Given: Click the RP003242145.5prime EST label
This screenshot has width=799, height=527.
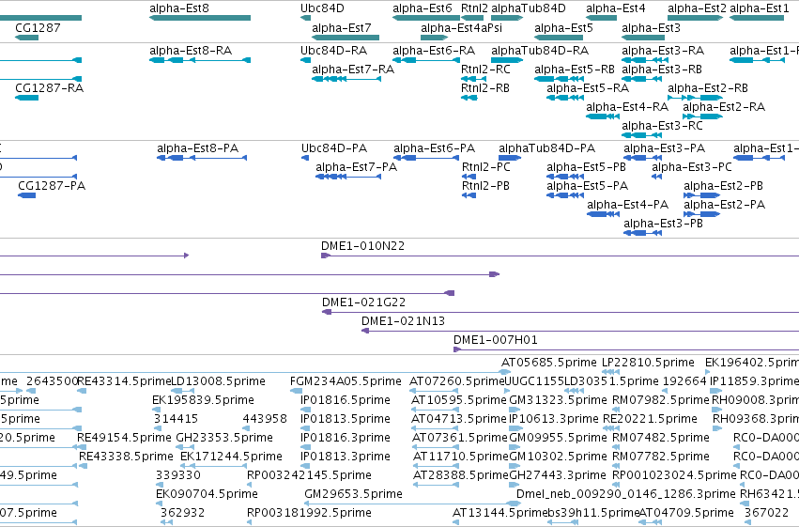Looking at the screenshot, I should tap(309, 475).
